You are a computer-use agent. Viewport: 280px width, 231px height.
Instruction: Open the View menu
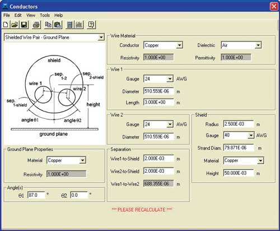31,15
